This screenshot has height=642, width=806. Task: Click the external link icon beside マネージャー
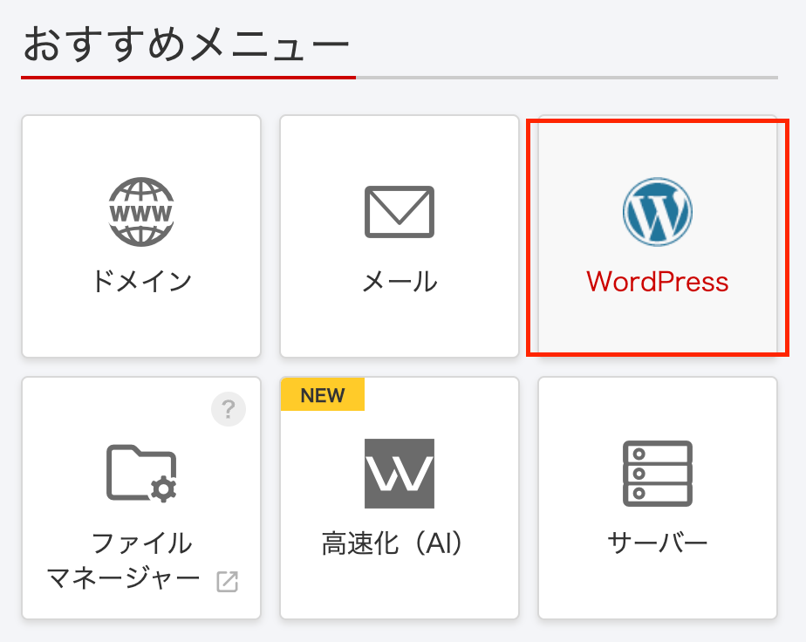(227, 581)
